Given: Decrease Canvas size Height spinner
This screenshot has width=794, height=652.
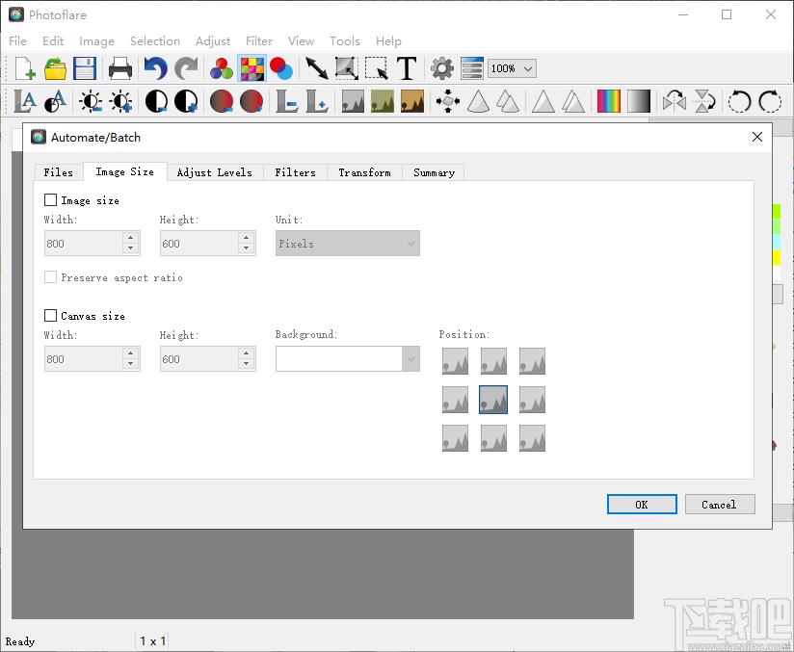Looking at the screenshot, I should coord(246,364).
